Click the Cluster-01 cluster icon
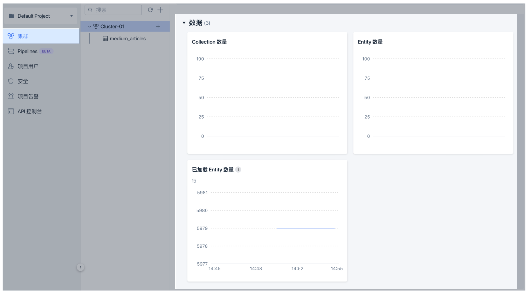 96,26
